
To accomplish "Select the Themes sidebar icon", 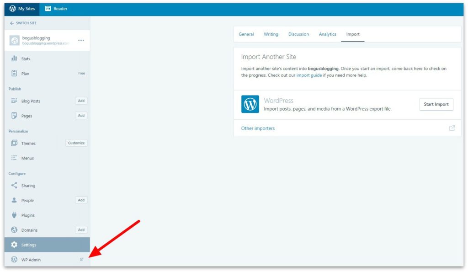I will click(14, 143).
